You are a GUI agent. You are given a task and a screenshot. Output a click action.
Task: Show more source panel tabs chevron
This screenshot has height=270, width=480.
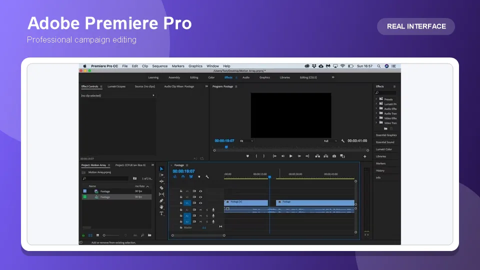click(206, 86)
